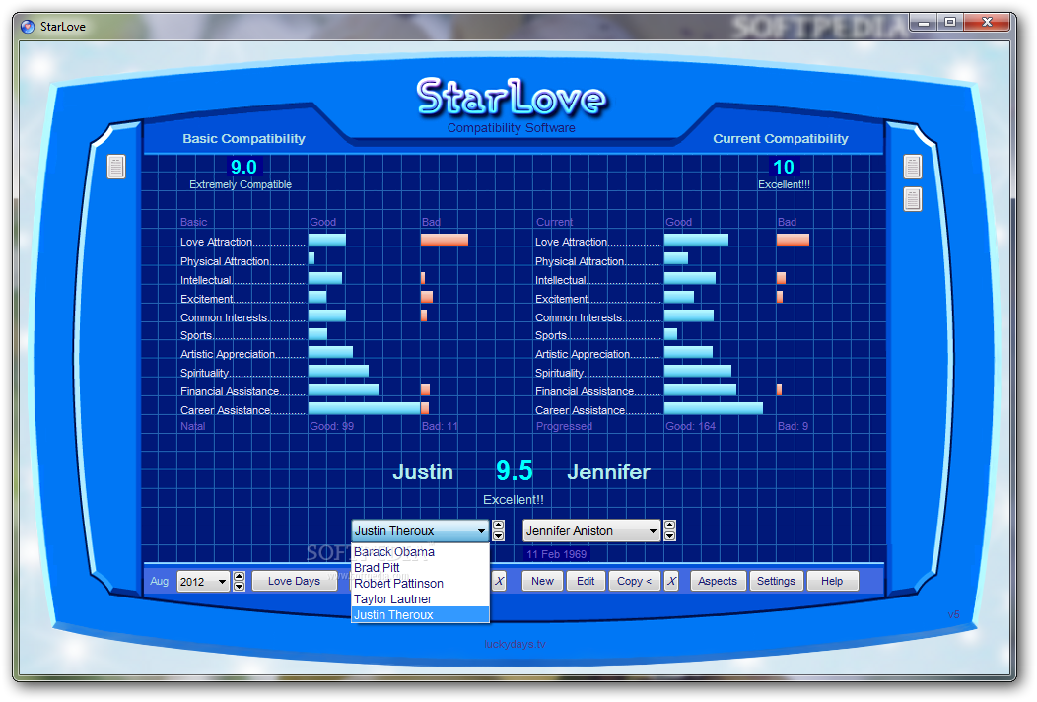Step up the first person selector arrow
This screenshot has width=1037, height=702.
pyautogui.click(x=499, y=526)
